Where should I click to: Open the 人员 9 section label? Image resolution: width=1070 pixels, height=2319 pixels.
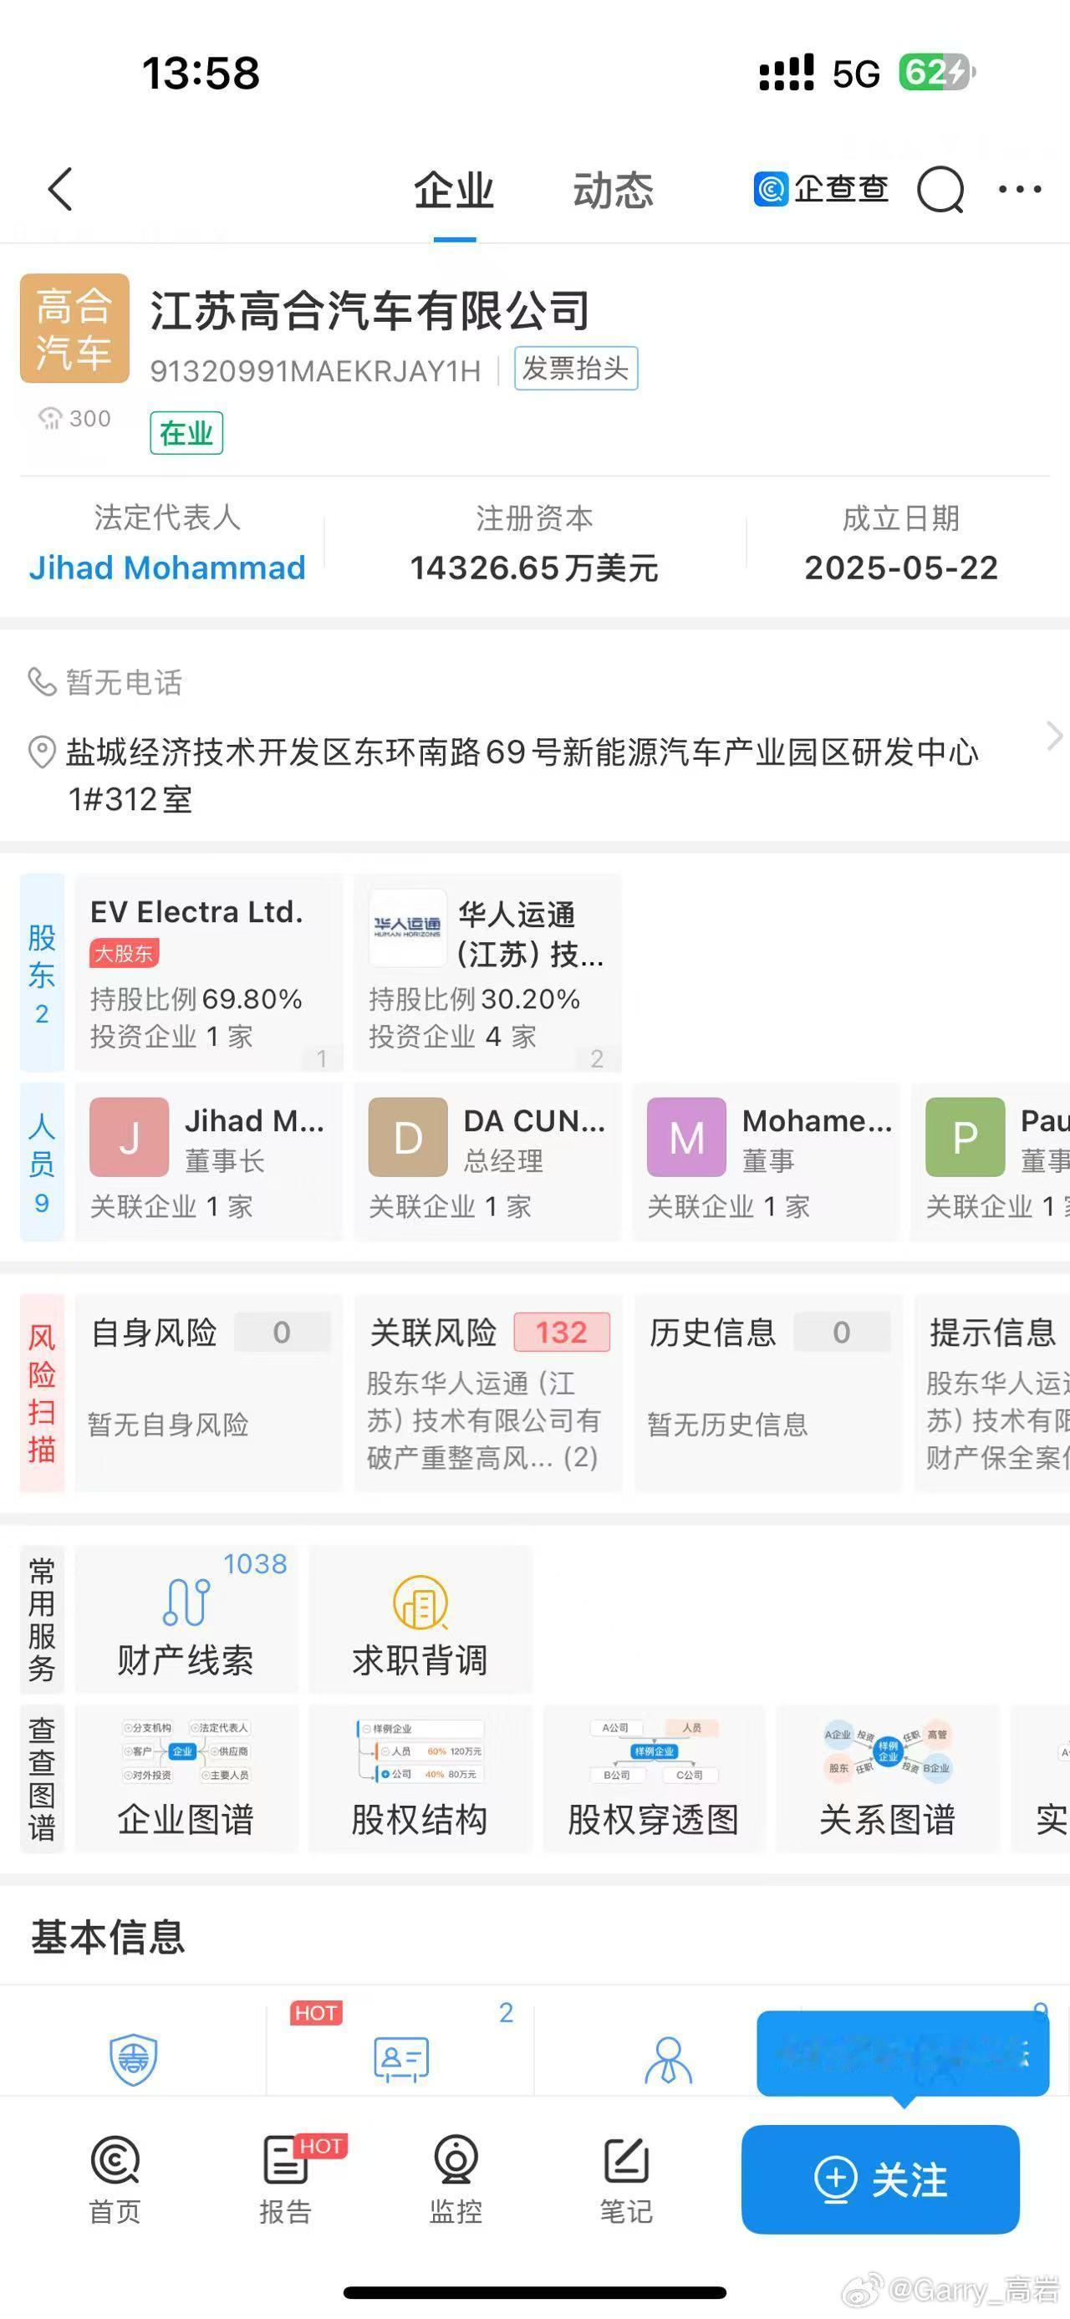tap(43, 1162)
